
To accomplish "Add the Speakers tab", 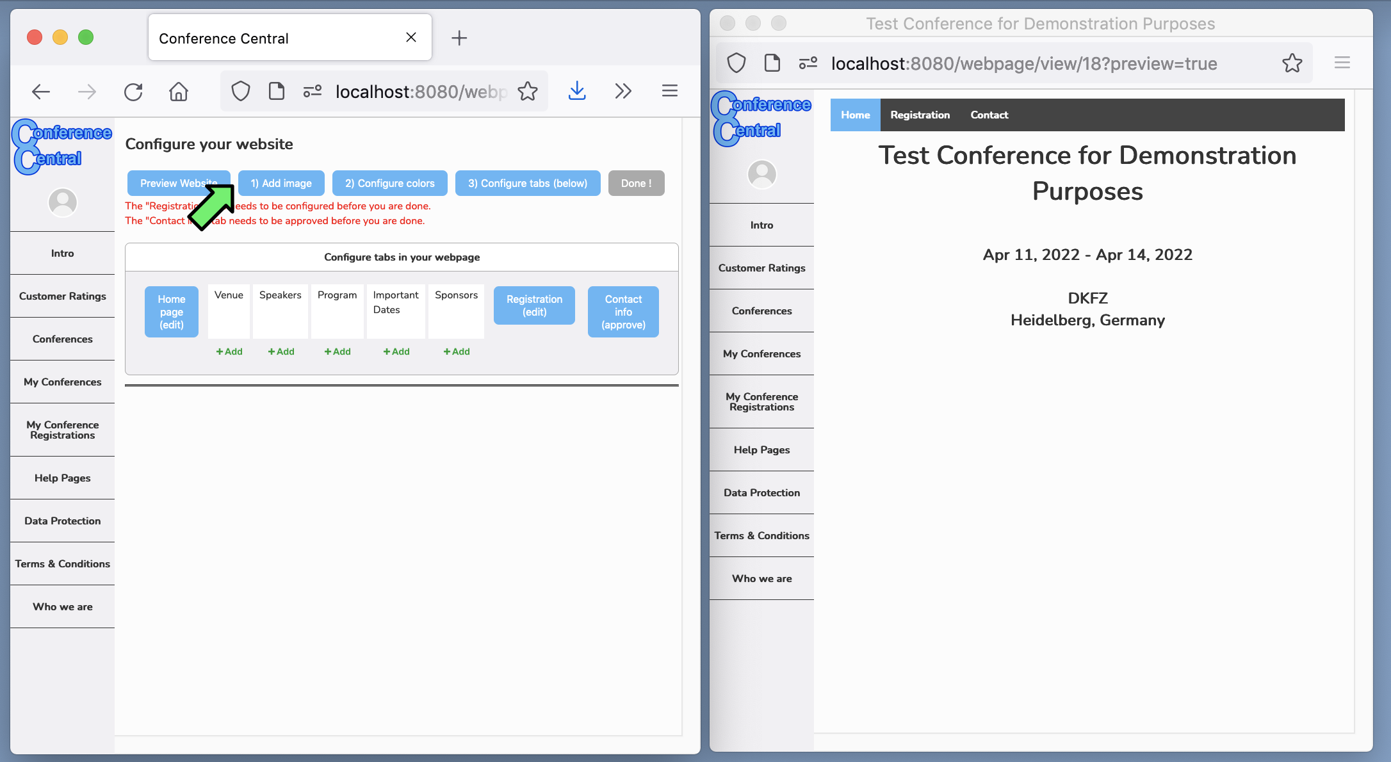I will [281, 352].
